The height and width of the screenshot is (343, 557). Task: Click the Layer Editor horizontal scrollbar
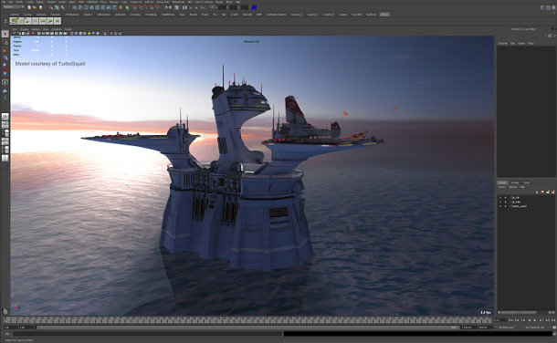pos(518,313)
